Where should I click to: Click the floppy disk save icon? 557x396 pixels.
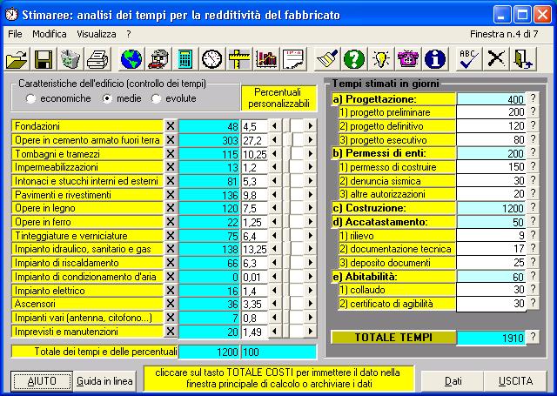(44, 58)
